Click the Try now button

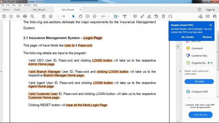click(199, 81)
